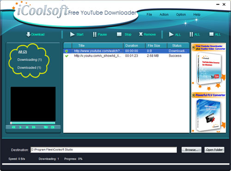The image size is (231, 171).
Task: Click the overall progress bar at bottom
Action: click(115, 165)
